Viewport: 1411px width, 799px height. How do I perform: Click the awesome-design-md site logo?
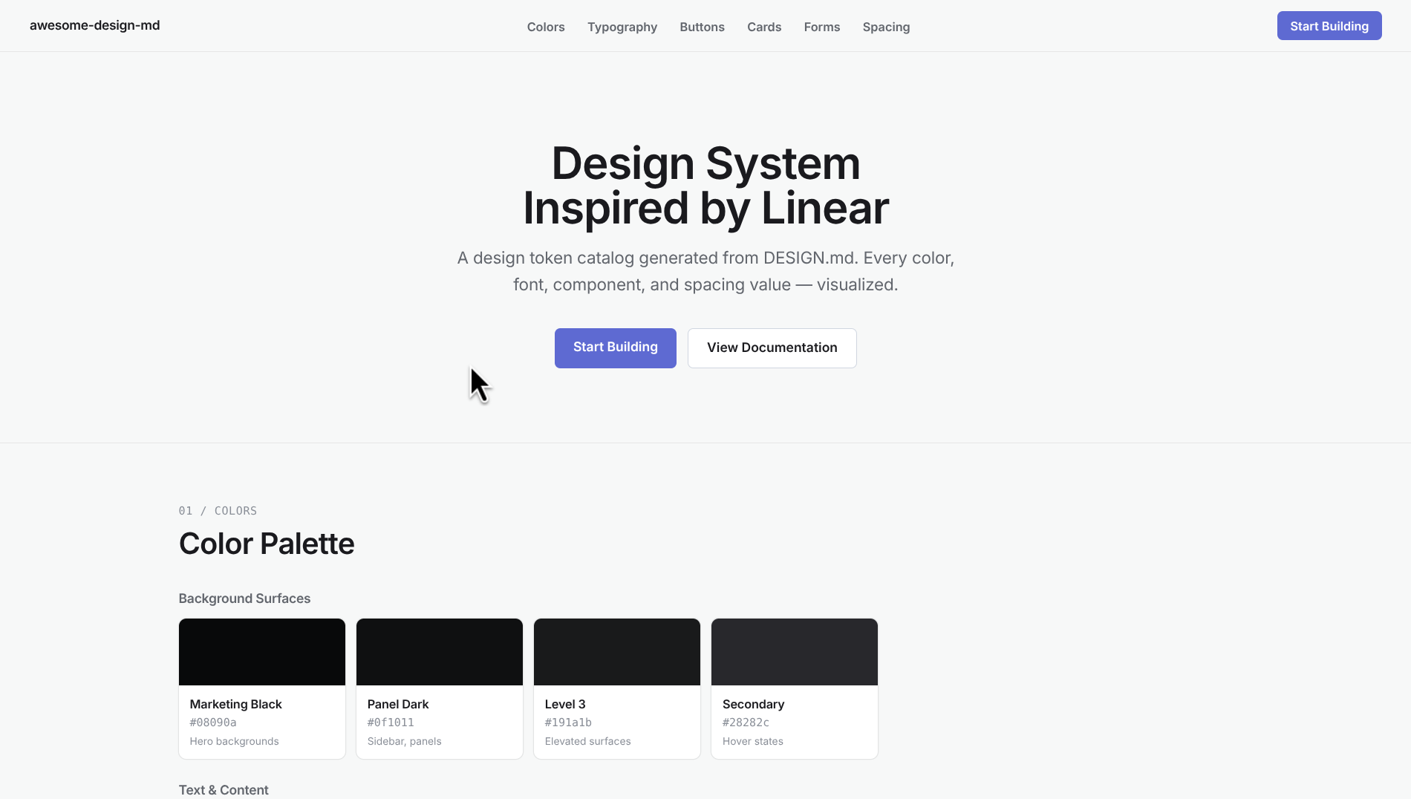click(95, 25)
